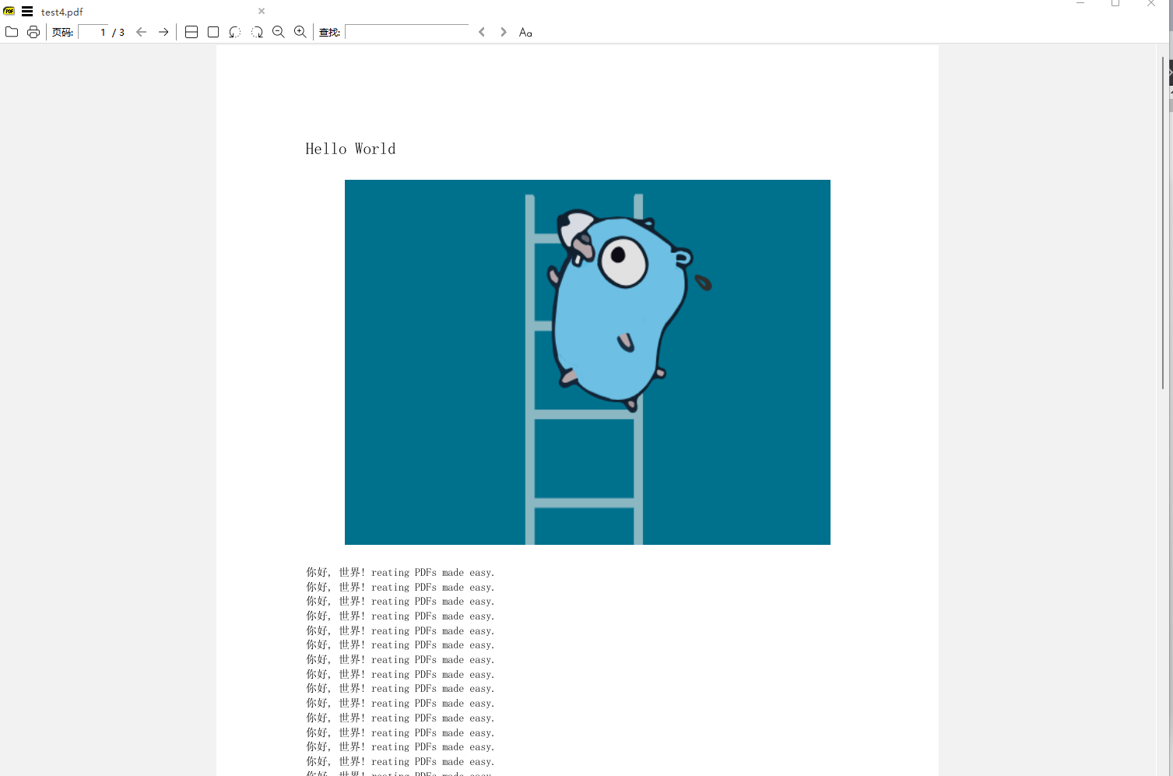Find previous search match
The image size is (1173, 776).
pos(482,32)
